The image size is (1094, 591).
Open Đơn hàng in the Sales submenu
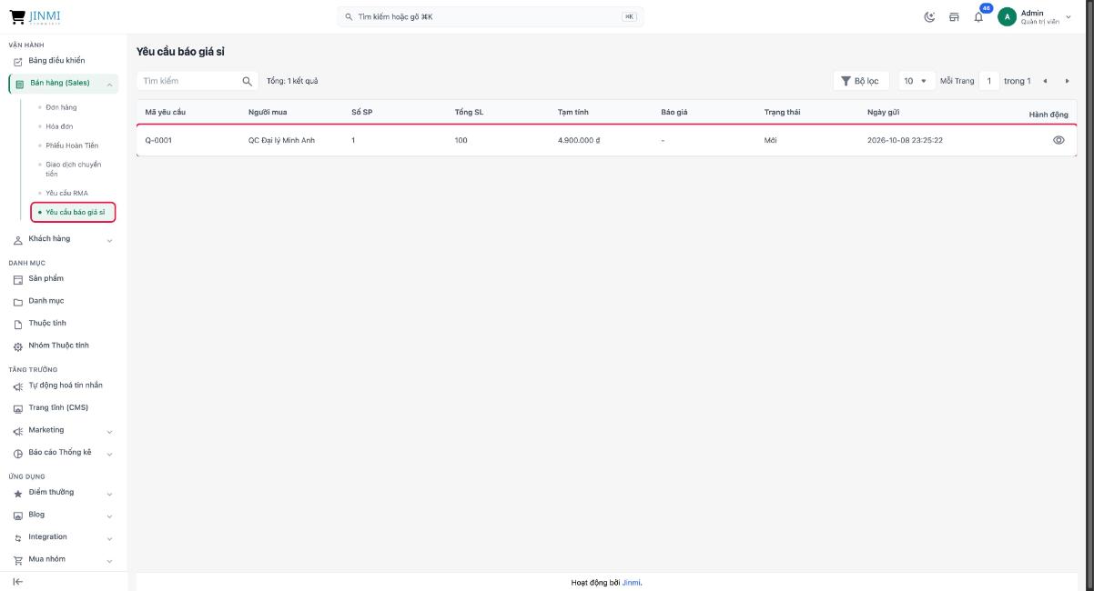tap(61, 107)
